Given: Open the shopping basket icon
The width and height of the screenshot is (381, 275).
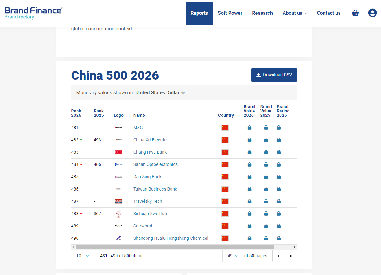Looking at the screenshot, I should [355, 13].
